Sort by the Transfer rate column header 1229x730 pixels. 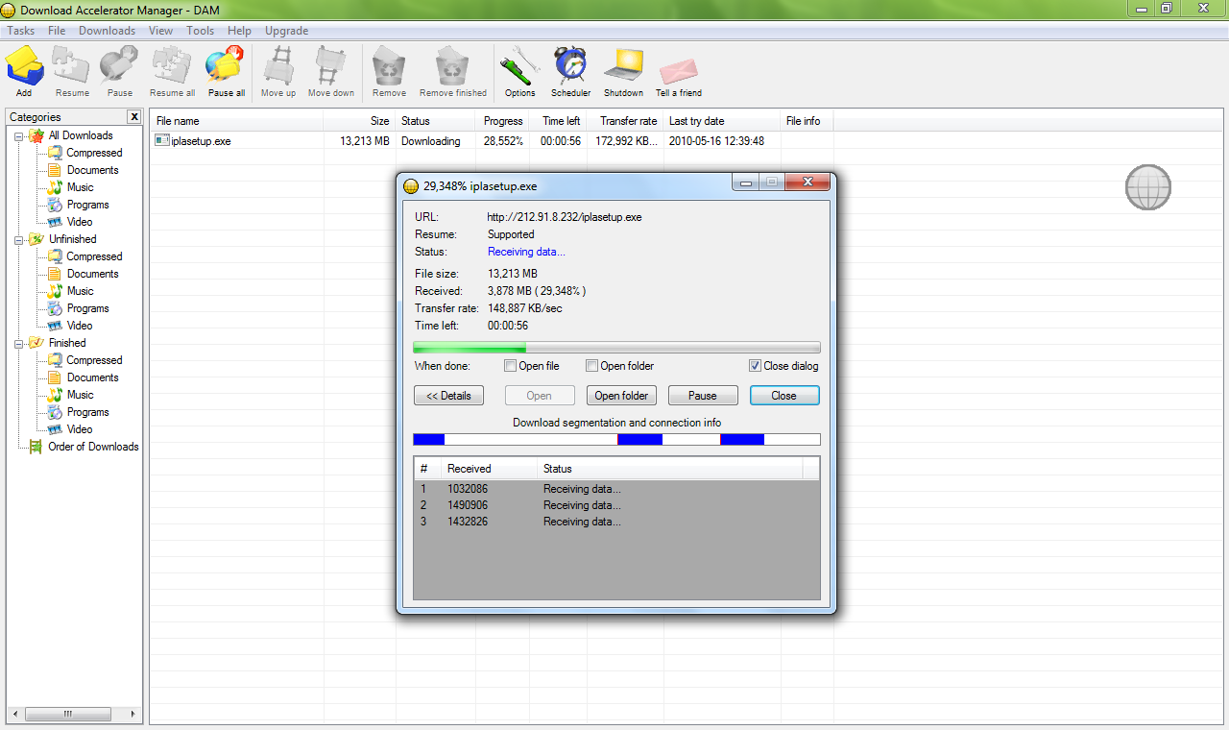[626, 121]
